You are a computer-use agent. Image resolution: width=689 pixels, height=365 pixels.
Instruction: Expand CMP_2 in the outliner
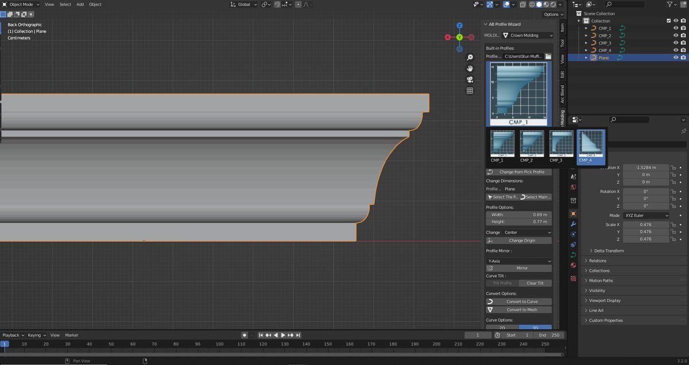click(586, 36)
